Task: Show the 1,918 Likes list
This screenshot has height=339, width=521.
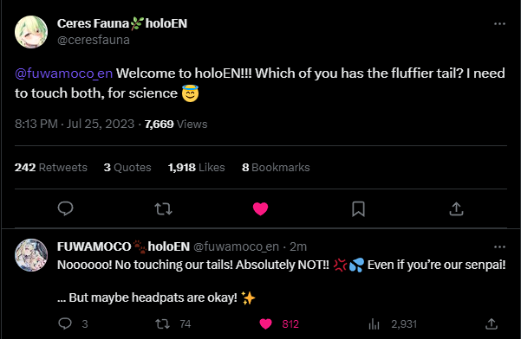Action: click(197, 168)
